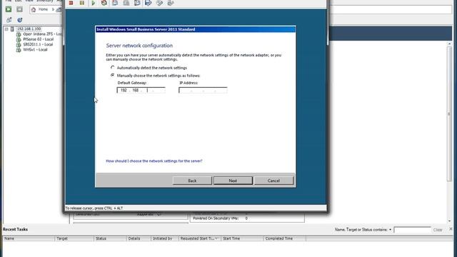Viewport: 457px width, 257px height.
Task: Click the Next button in SBS installer
Action: point(233,181)
